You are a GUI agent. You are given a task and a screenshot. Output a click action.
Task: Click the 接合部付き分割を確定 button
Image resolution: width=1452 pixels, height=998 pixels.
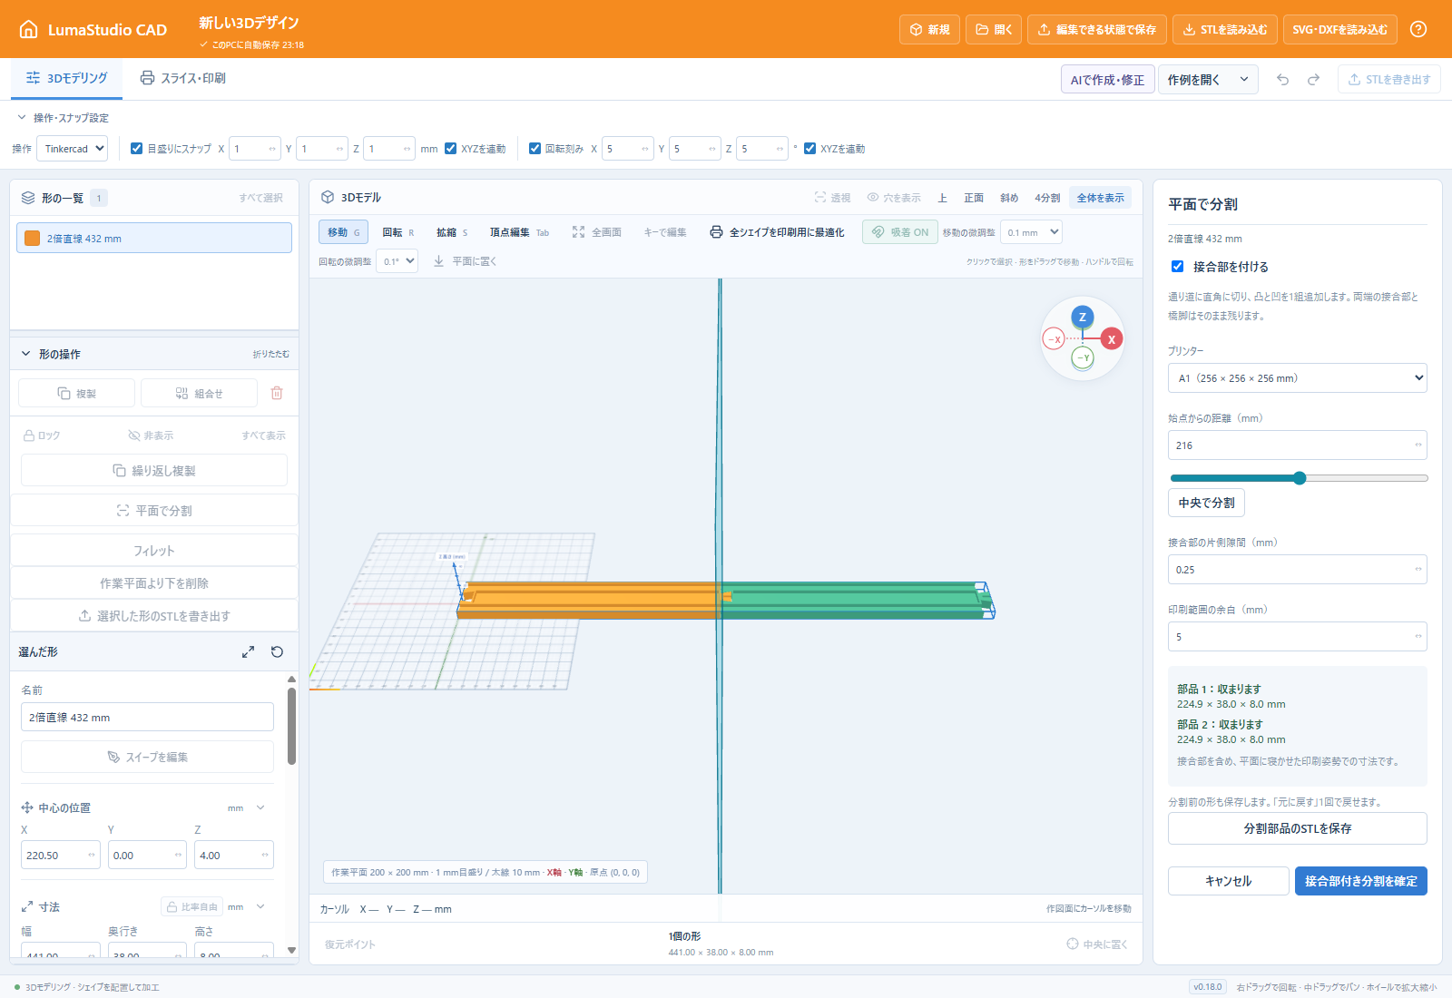pyautogui.click(x=1360, y=881)
